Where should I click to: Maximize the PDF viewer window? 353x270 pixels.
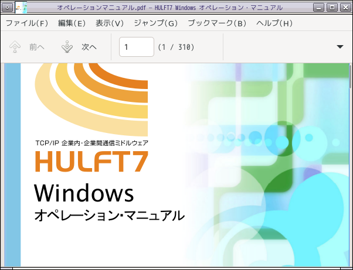click(332, 8)
